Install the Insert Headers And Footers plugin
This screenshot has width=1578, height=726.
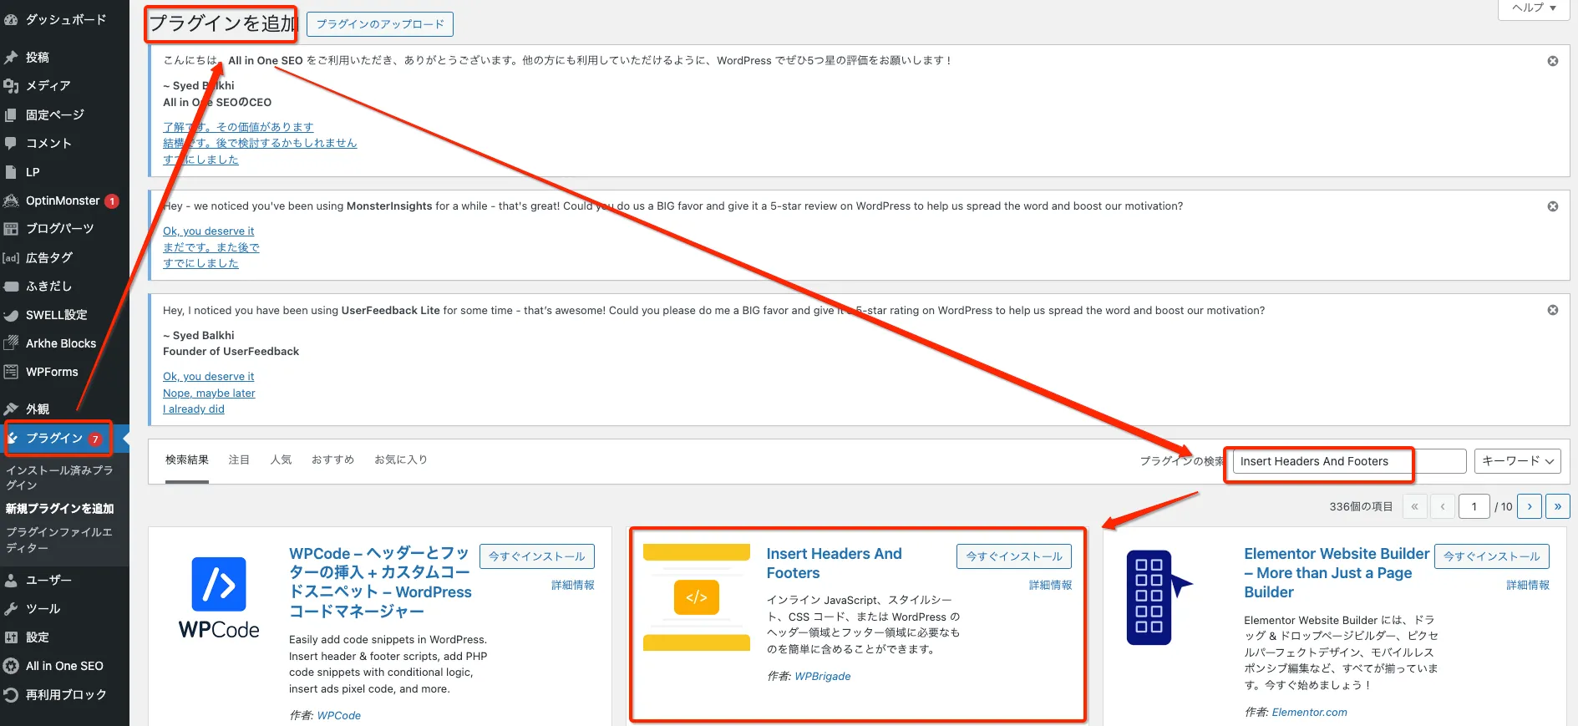(x=1013, y=556)
